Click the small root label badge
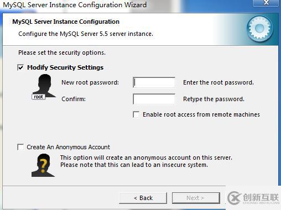Screen dimensions: 281x210 38,97
